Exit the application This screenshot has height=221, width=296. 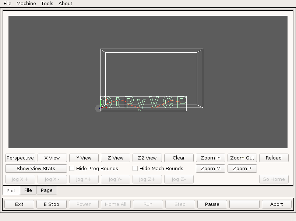pos(19,204)
